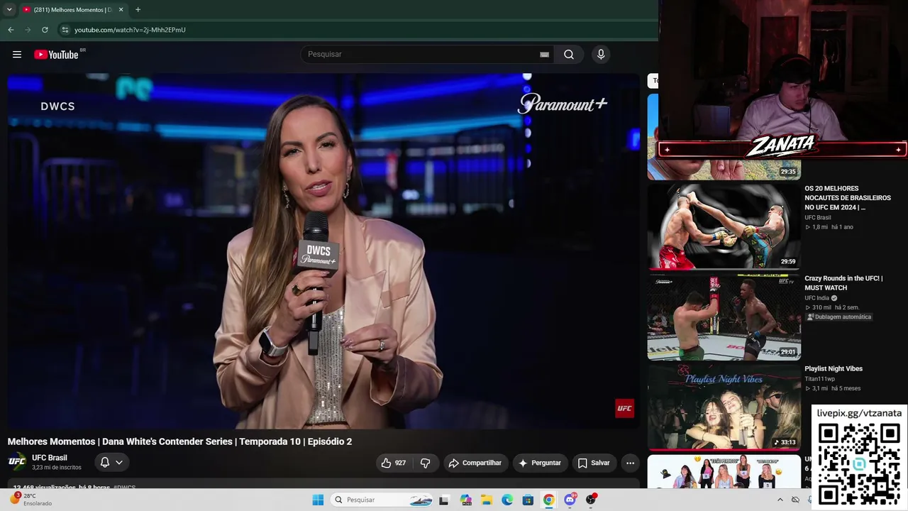Open Microsoft Store from the taskbar
The image size is (908, 511).
528,500
